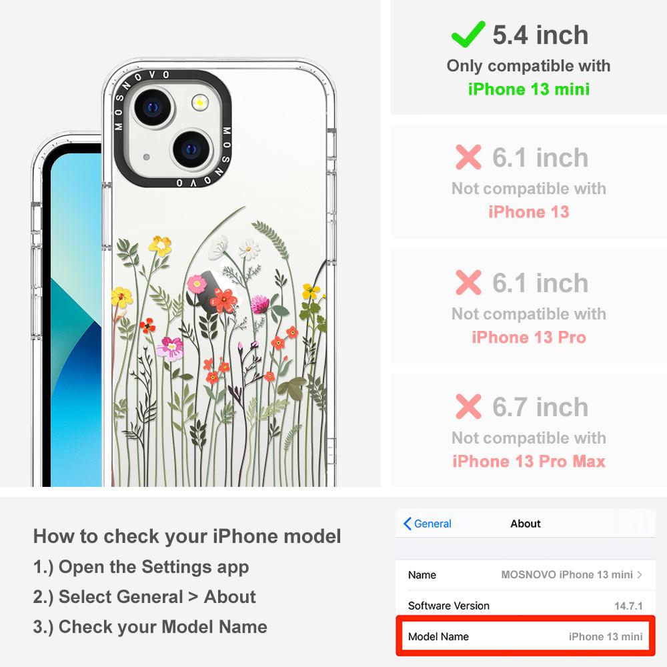This screenshot has height=667, width=667.
Task: Open the Name row chevron
Action: [x=640, y=575]
